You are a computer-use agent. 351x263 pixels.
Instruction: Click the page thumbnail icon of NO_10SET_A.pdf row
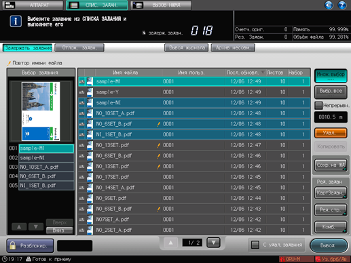(x=90, y=113)
